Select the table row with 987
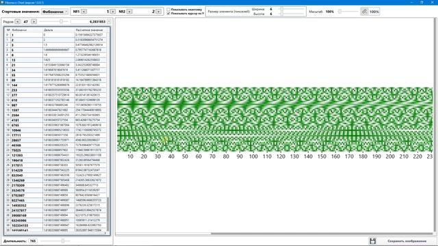The height and width of the screenshot is (246, 438). point(56,105)
